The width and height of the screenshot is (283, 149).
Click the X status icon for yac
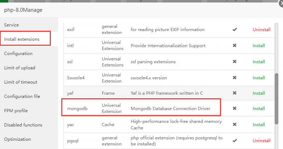(x=235, y=125)
